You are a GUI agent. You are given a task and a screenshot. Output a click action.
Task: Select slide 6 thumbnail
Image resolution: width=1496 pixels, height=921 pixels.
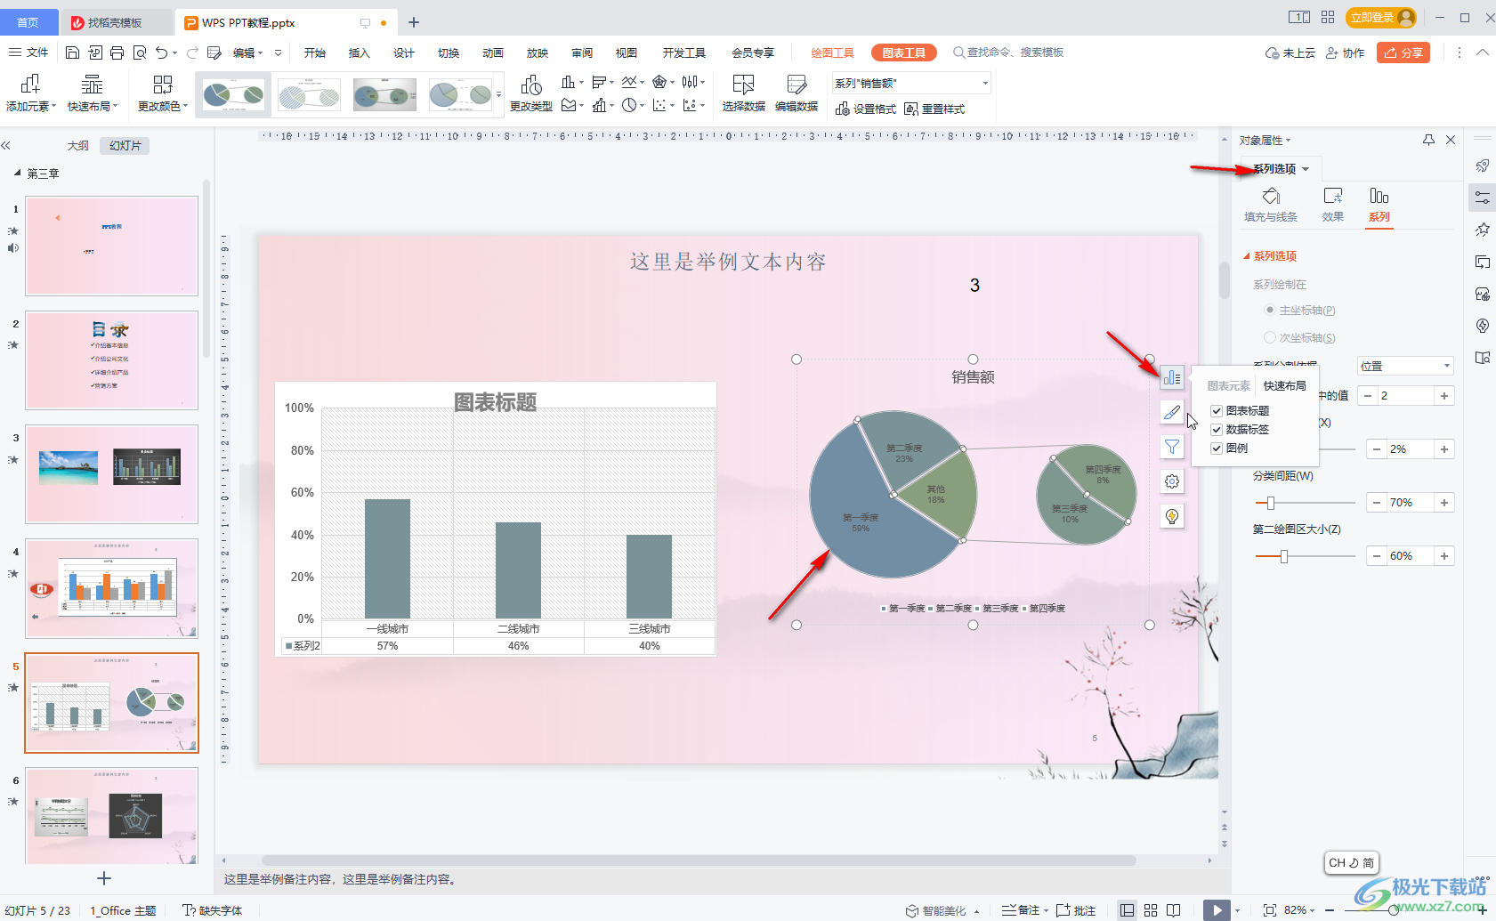pos(111,816)
